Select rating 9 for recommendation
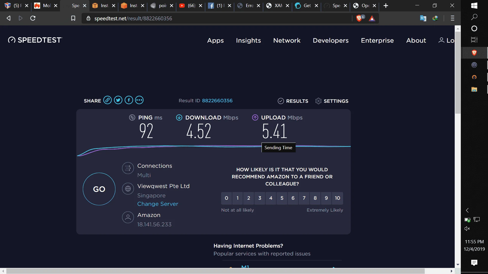Screen dimensions: 488x274 (326, 198)
